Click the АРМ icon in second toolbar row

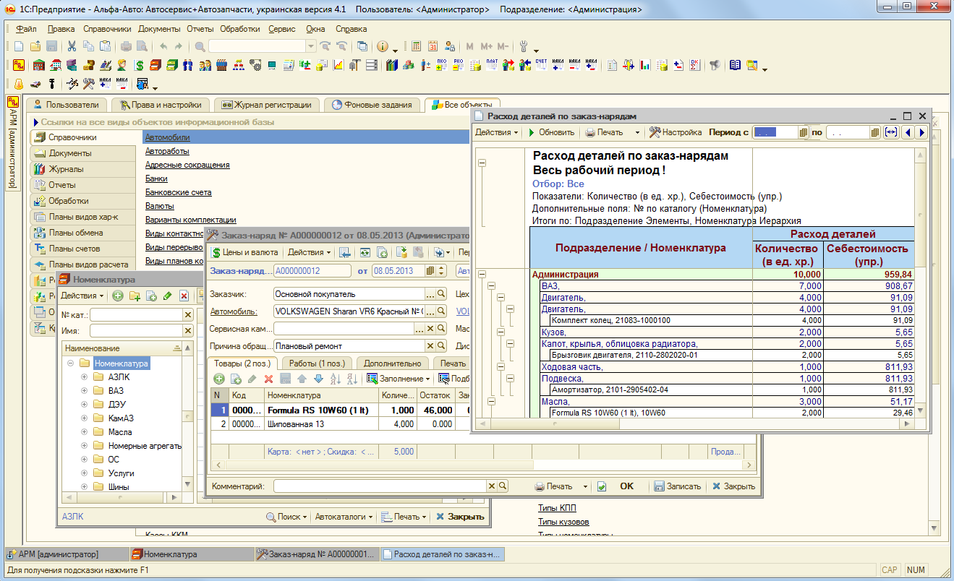point(20,65)
